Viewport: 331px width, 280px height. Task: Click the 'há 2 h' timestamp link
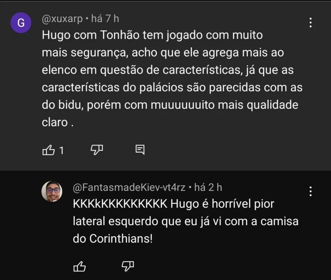(x=209, y=187)
